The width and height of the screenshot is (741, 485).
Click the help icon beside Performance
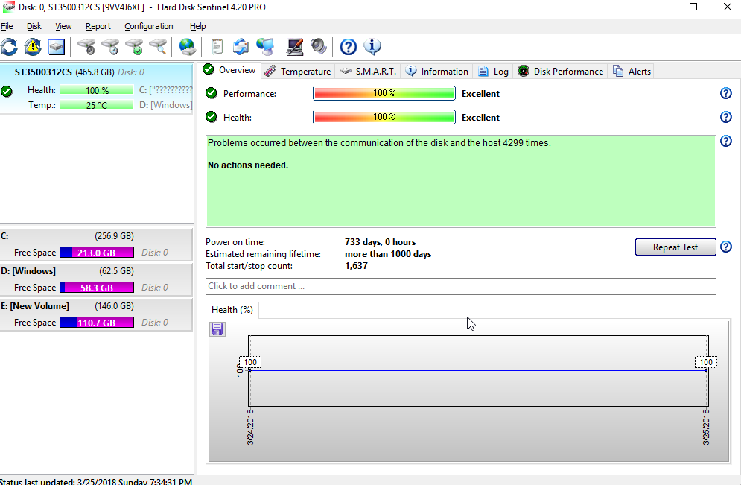726,94
